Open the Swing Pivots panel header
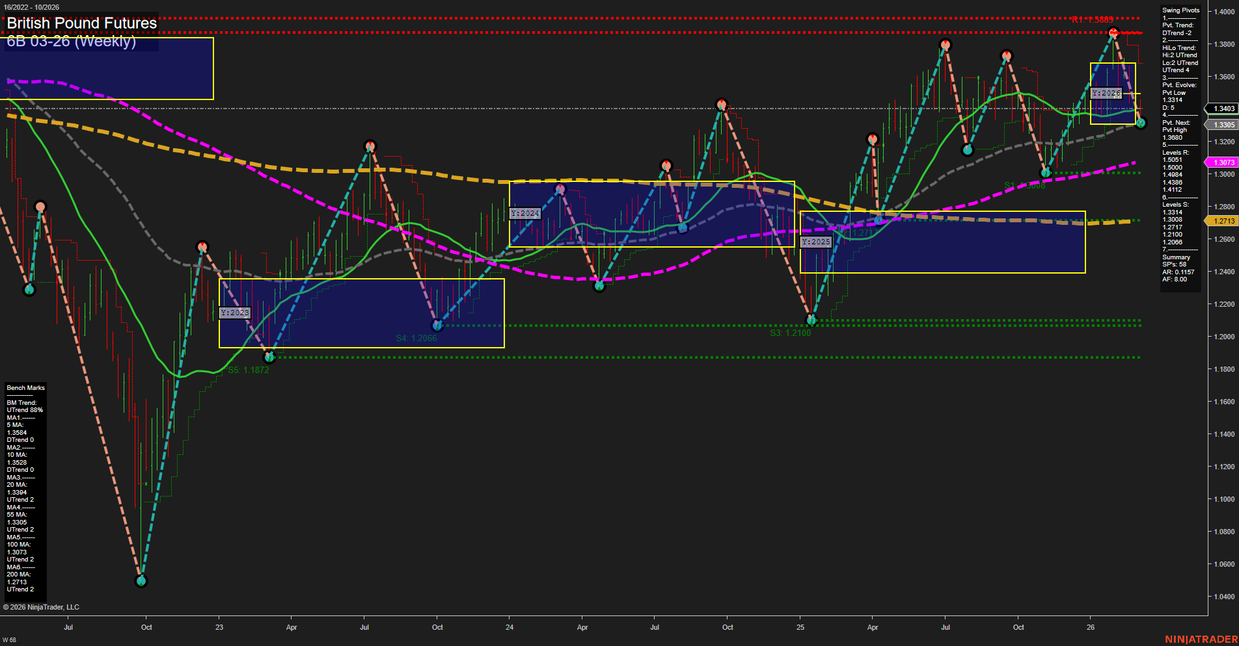The height and width of the screenshot is (646, 1239). (x=1179, y=10)
